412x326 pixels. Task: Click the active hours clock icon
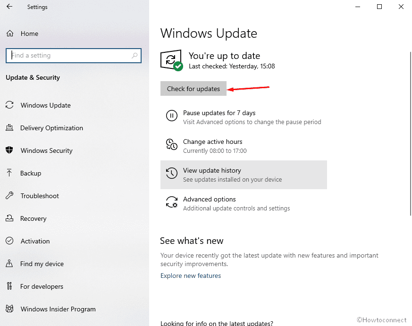tap(172, 144)
